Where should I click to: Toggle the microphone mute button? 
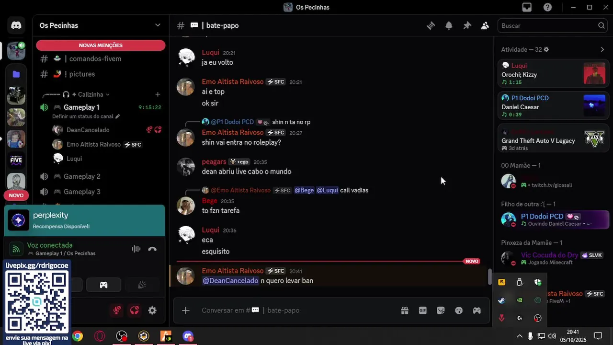(116, 310)
